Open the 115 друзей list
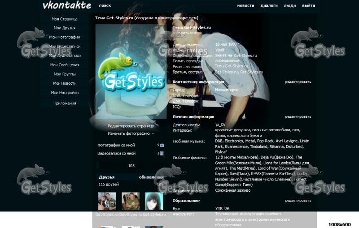The width and height of the screenshot is (359, 228). pyautogui.click(x=109, y=185)
